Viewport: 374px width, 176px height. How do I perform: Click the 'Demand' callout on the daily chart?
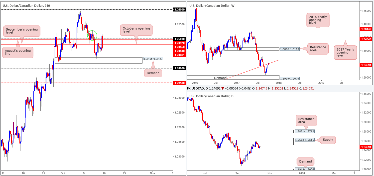(305, 161)
